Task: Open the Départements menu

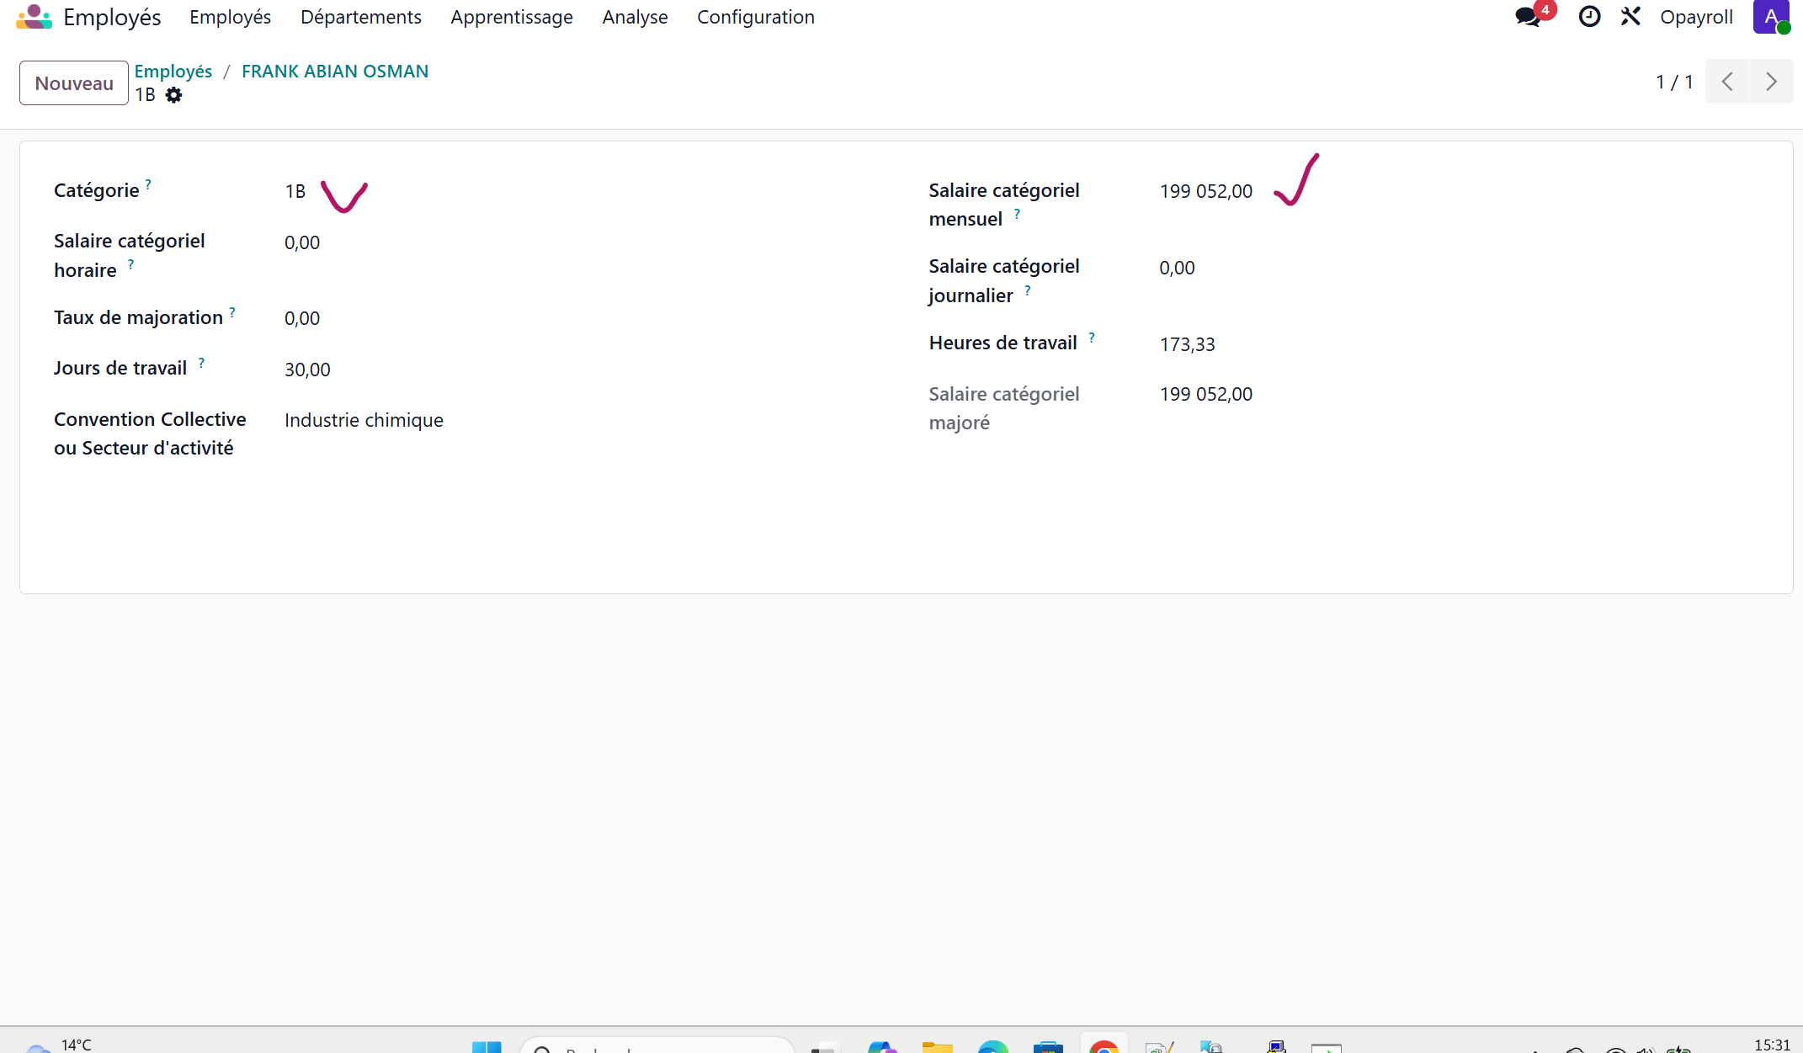Action: [360, 17]
